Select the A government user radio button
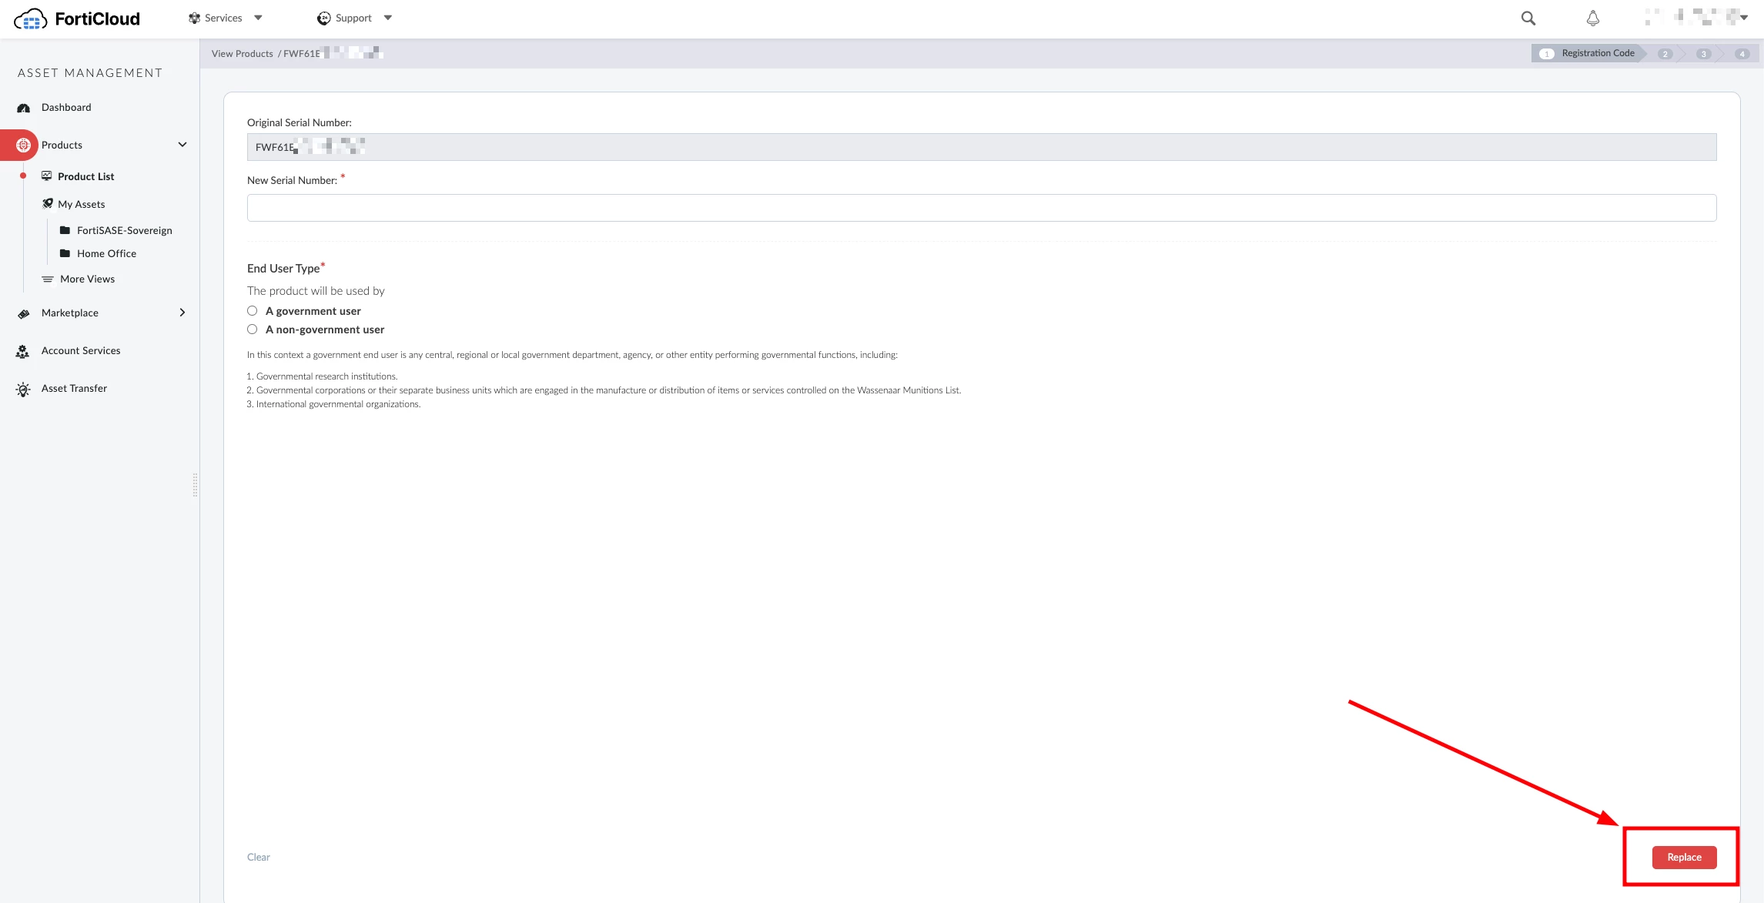Image resolution: width=1764 pixels, height=903 pixels. (252, 311)
